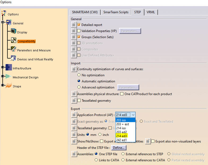Click lock icon beside Units
The image size is (208, 165).
74,135
